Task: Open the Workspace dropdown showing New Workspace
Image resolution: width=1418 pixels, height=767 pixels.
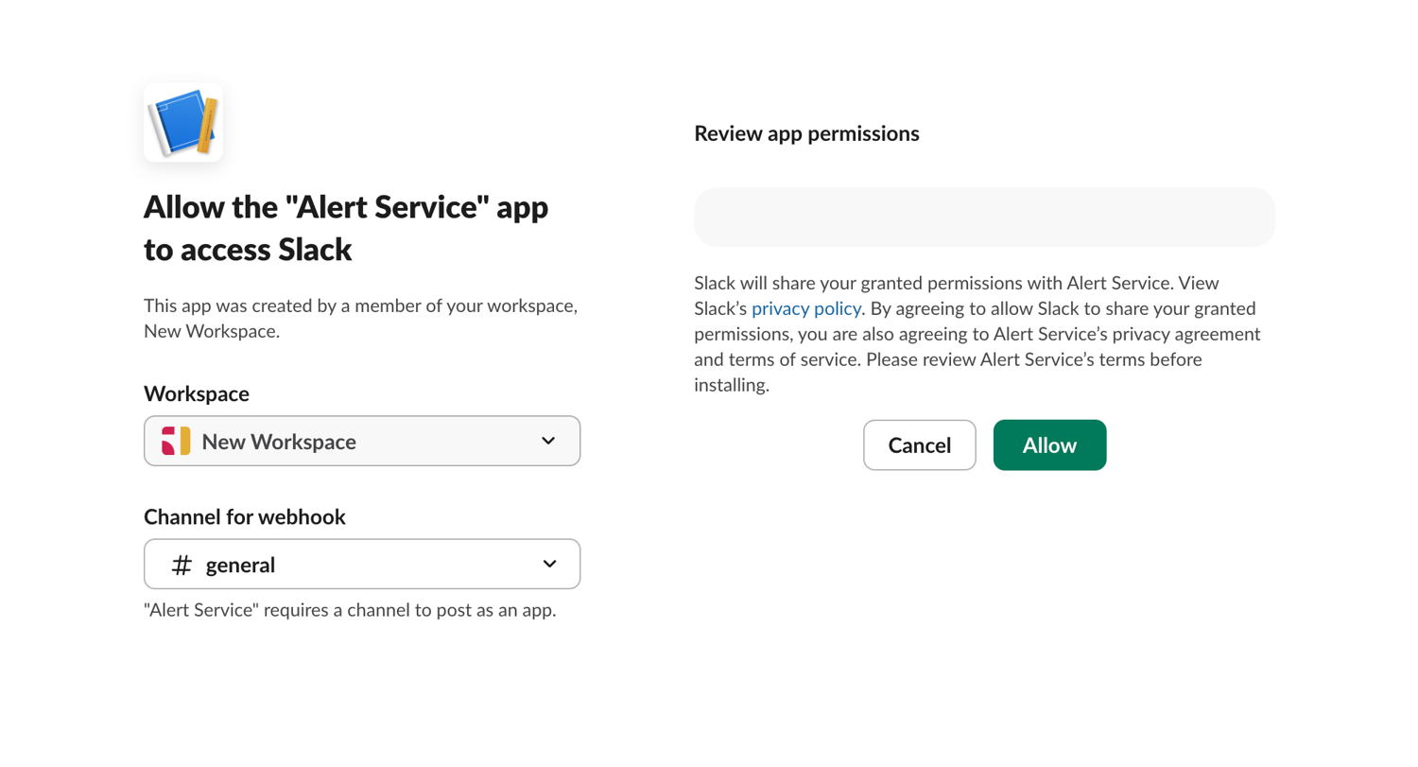Action: click(362, 441)
